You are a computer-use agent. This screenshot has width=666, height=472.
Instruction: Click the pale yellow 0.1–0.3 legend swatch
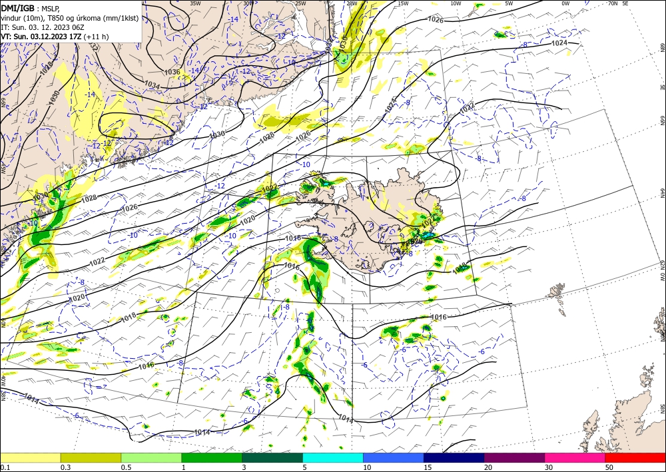coord(31,457)
